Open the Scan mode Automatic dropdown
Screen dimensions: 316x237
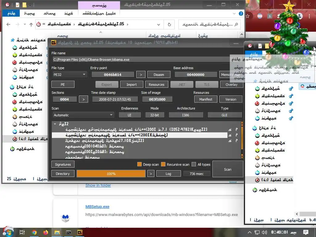click(x=83, y=115)
